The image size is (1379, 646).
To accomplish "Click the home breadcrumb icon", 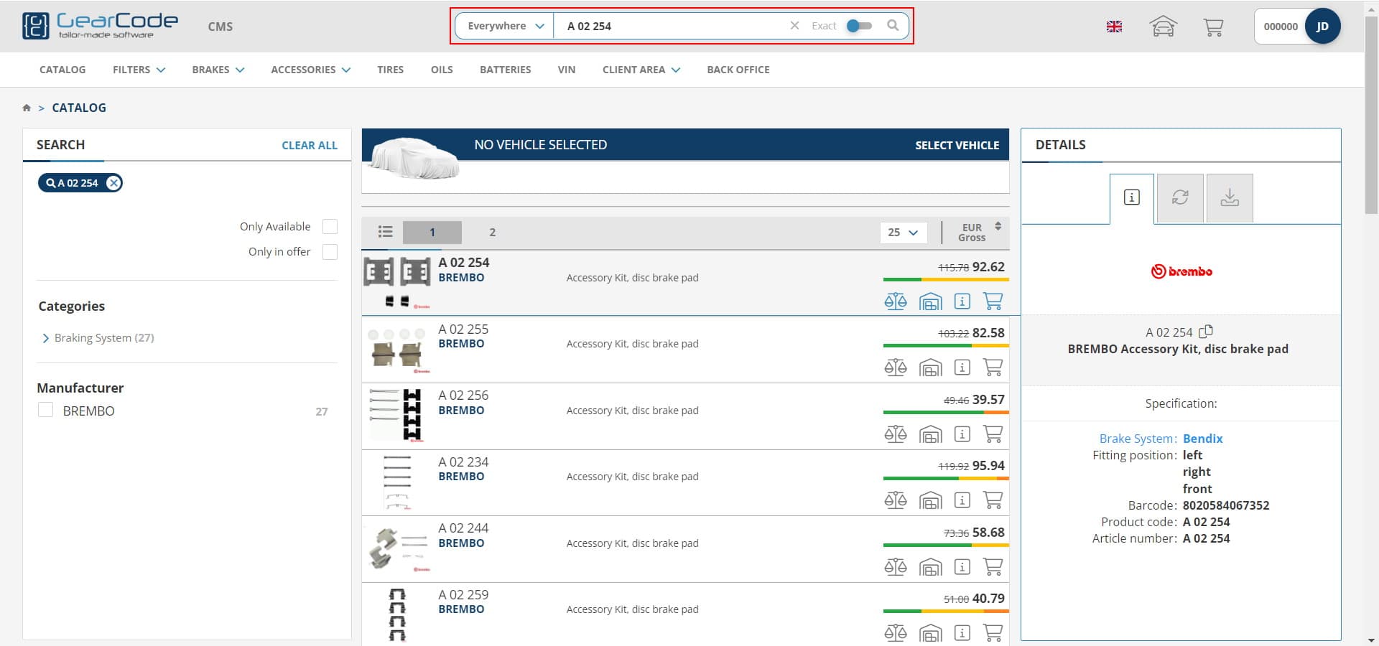I will tap(27, 108).
